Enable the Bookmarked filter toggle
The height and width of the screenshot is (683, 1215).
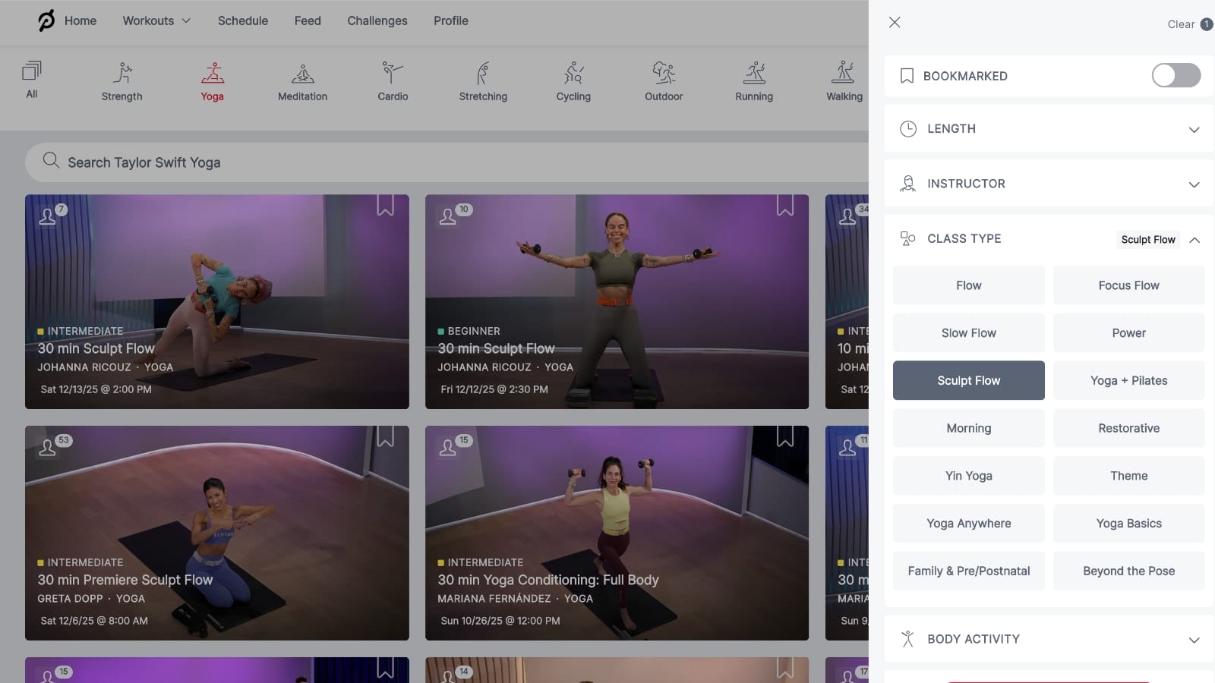pos(1176,75)
